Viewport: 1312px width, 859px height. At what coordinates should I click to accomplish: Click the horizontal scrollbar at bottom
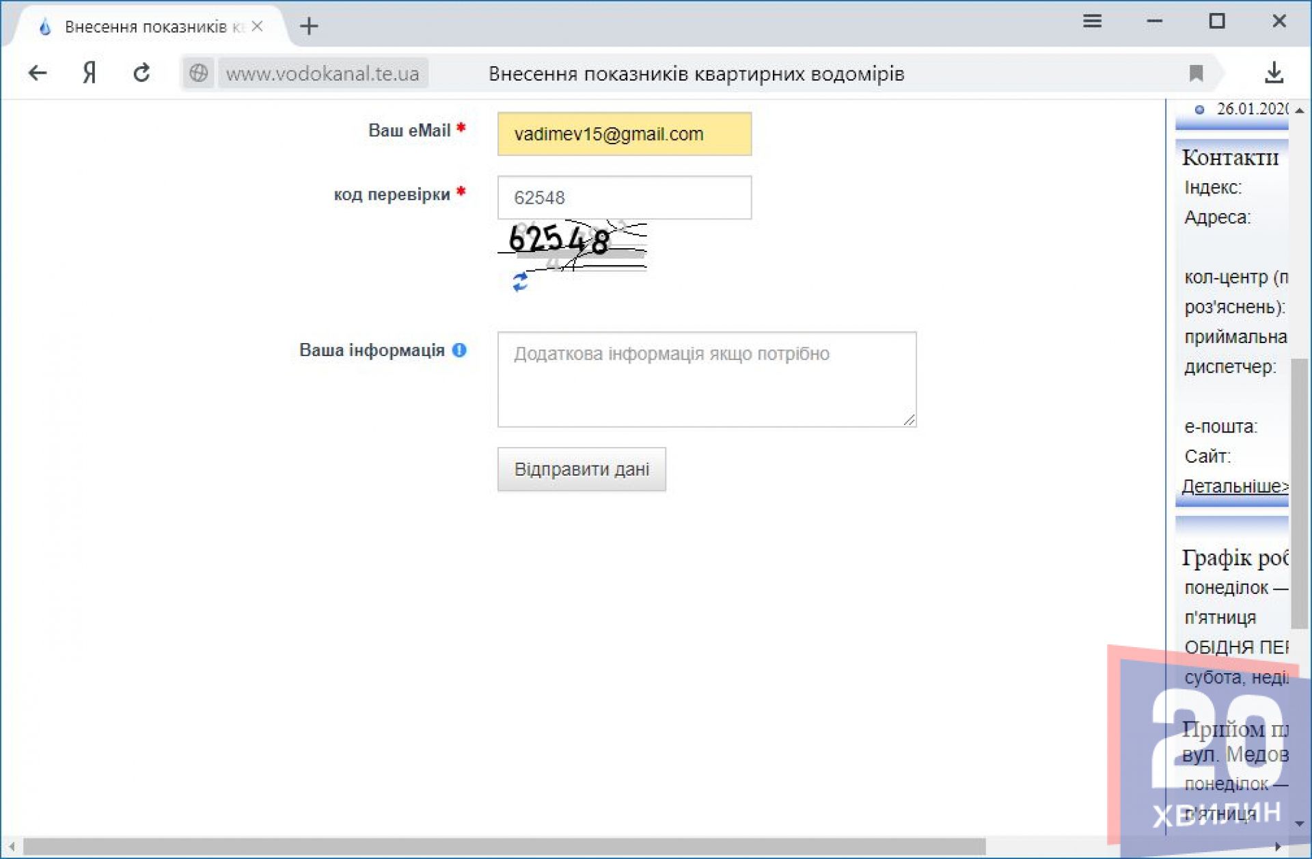click(506, 846)
